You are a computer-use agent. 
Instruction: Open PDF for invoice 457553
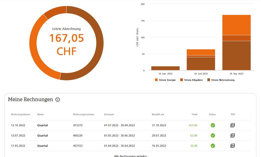(232, 146)
